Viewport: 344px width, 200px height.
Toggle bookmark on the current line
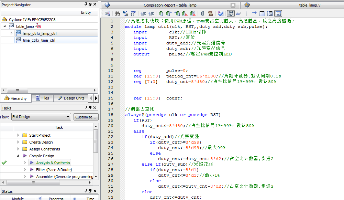tap(161, 14)
